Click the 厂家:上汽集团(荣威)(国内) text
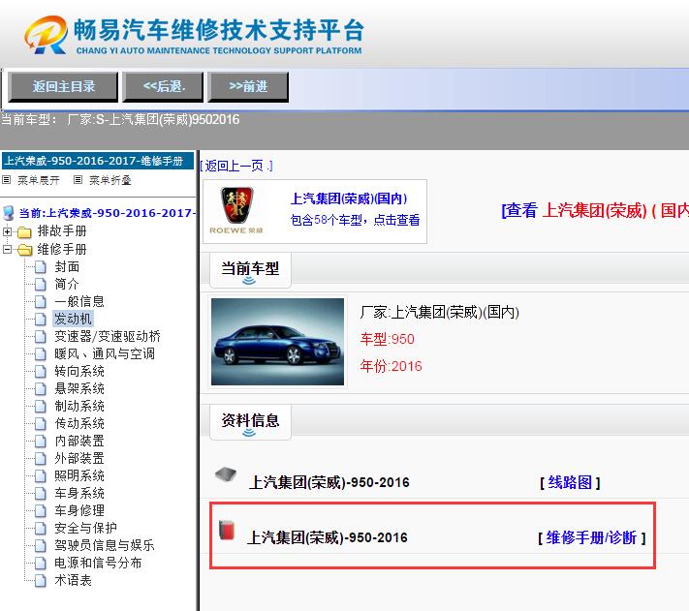The width and height of the screenshot is (689, 611). coord(439,312)
